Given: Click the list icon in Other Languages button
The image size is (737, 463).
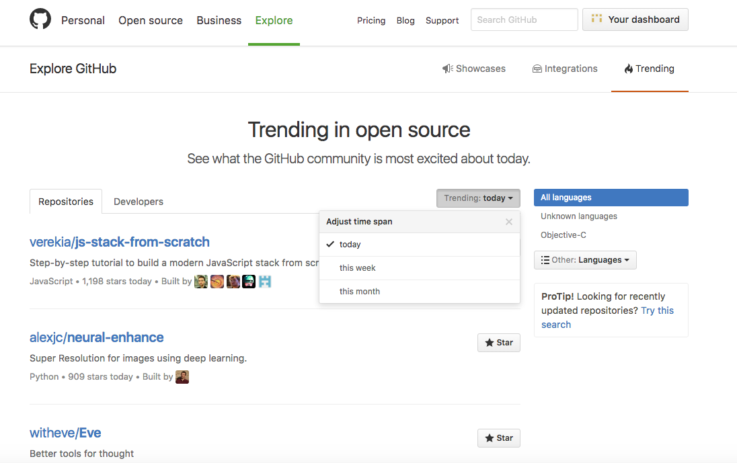Looking at the screenshot, I should click(x=545, y=259).
